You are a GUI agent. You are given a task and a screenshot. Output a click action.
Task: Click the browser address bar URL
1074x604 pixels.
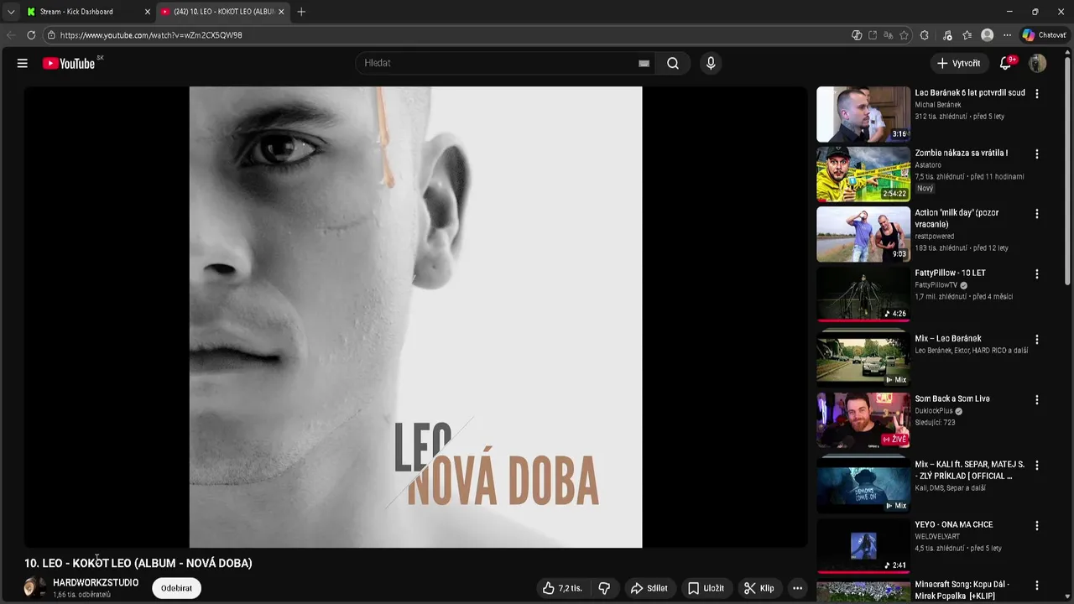click(x=151, y=35)
